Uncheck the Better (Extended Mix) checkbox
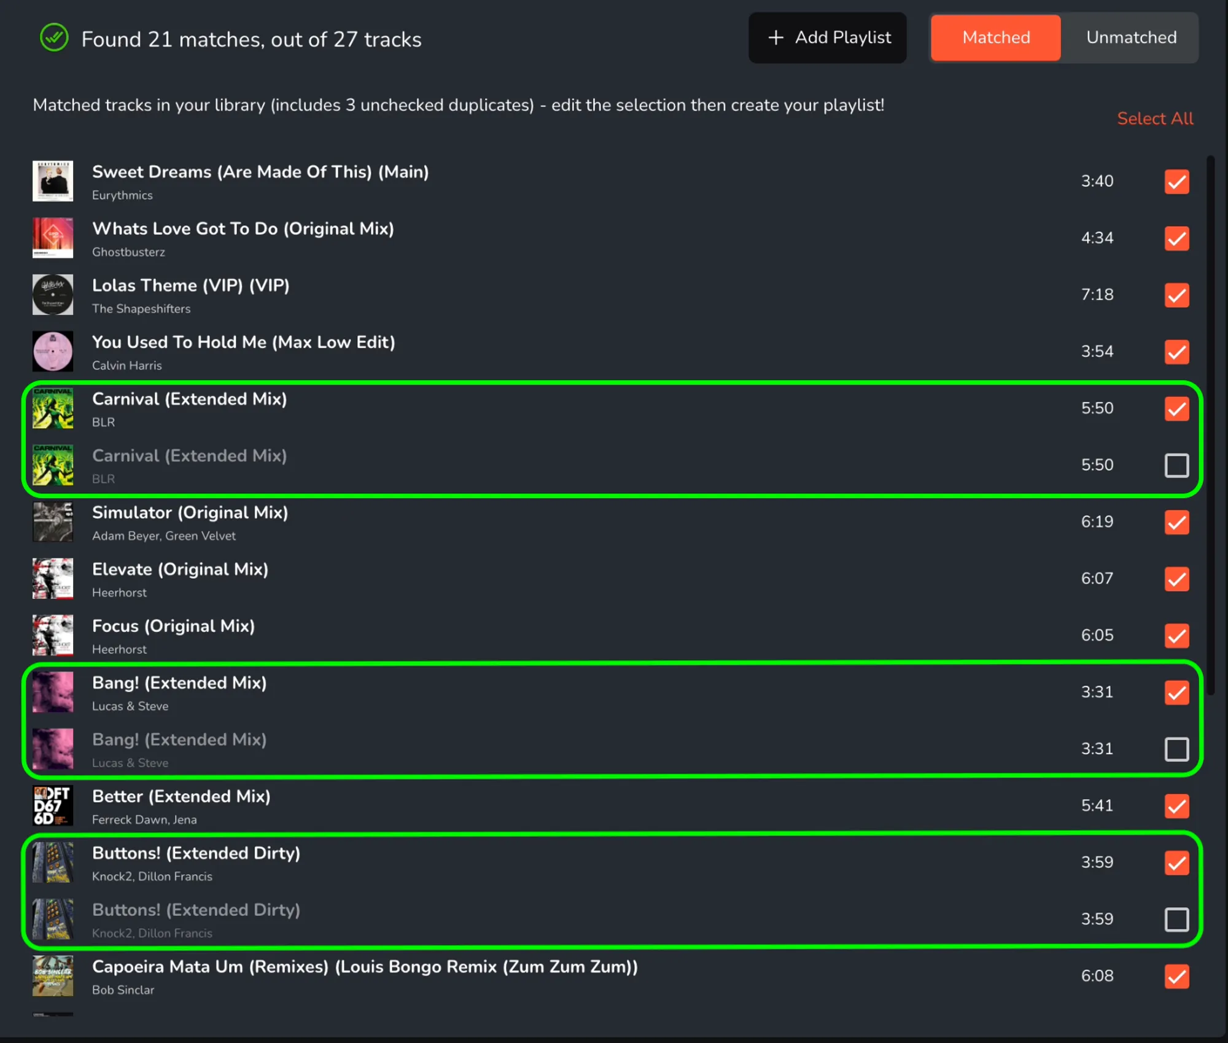The width and height of the screenshot is (1228, 1043). tap(1176, 806)
